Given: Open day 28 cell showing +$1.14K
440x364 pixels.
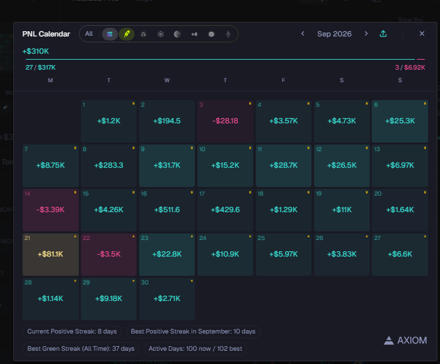Looking at the screenshot, I should tap(50, 299).
